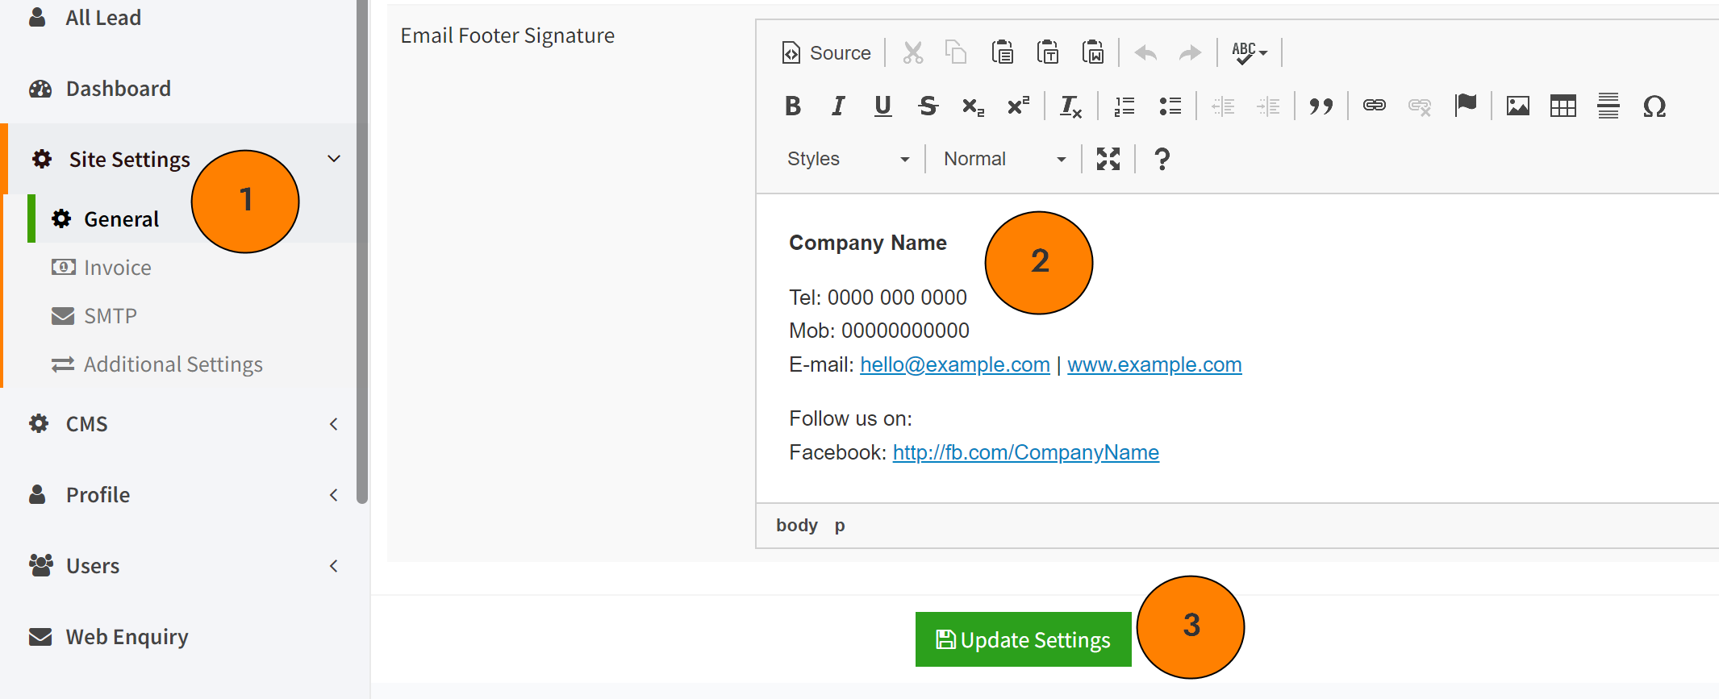1719x699 pixels.
Task: Click the anchor flag icon
Action: tap(1465, 106)
